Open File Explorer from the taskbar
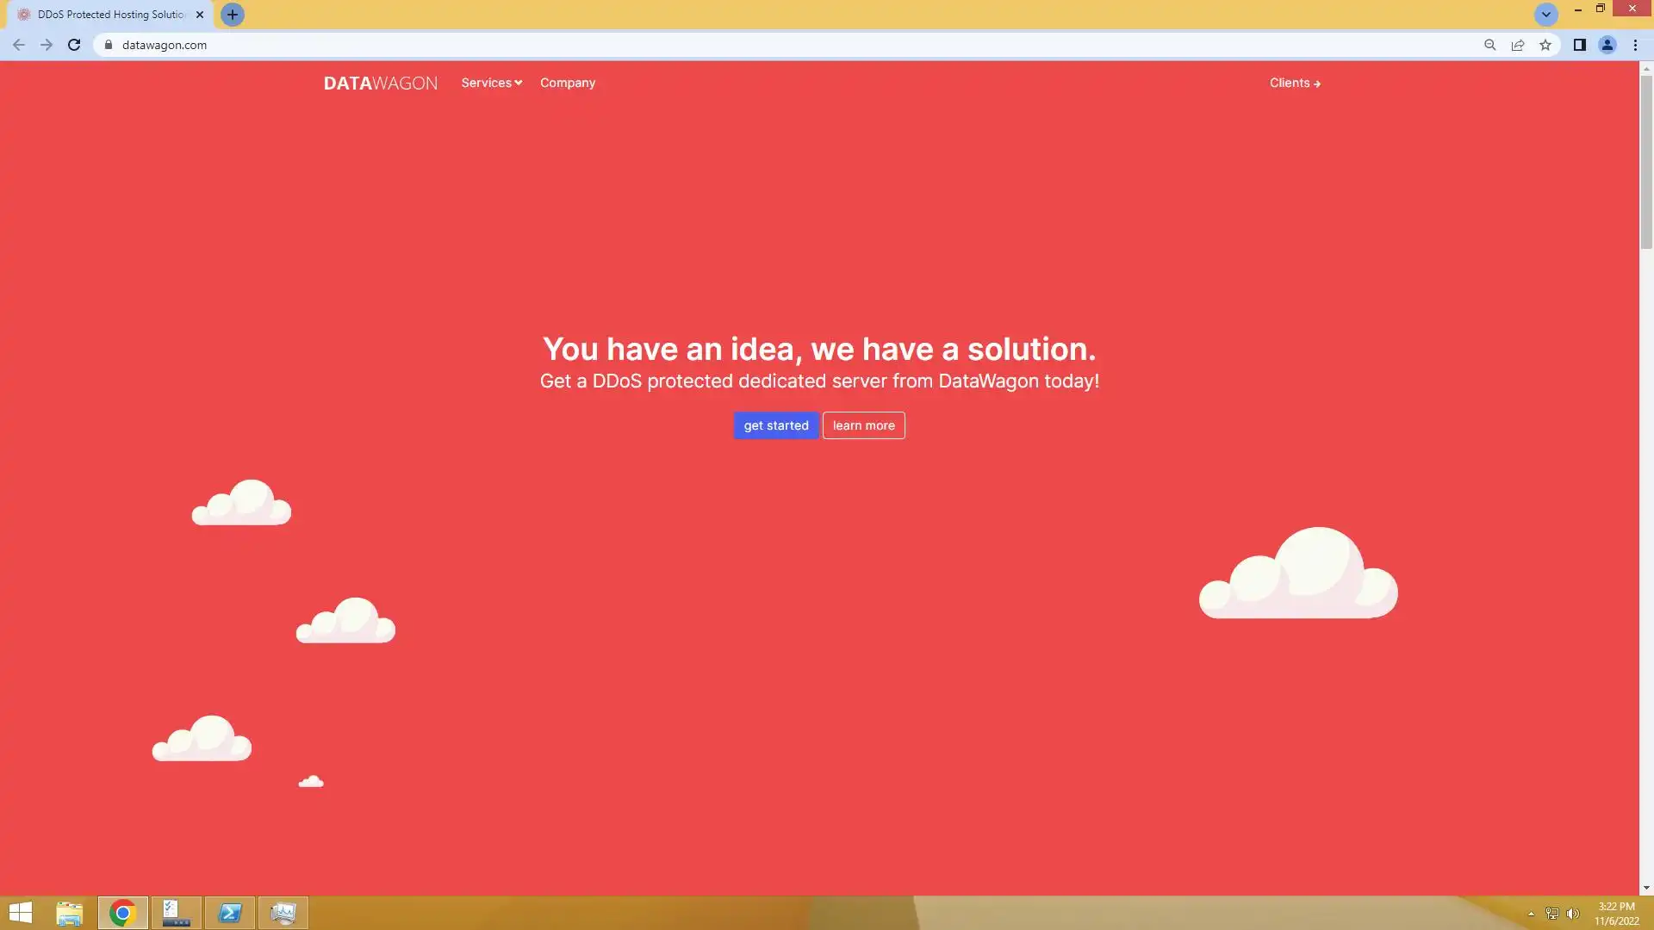 point(69,913)
